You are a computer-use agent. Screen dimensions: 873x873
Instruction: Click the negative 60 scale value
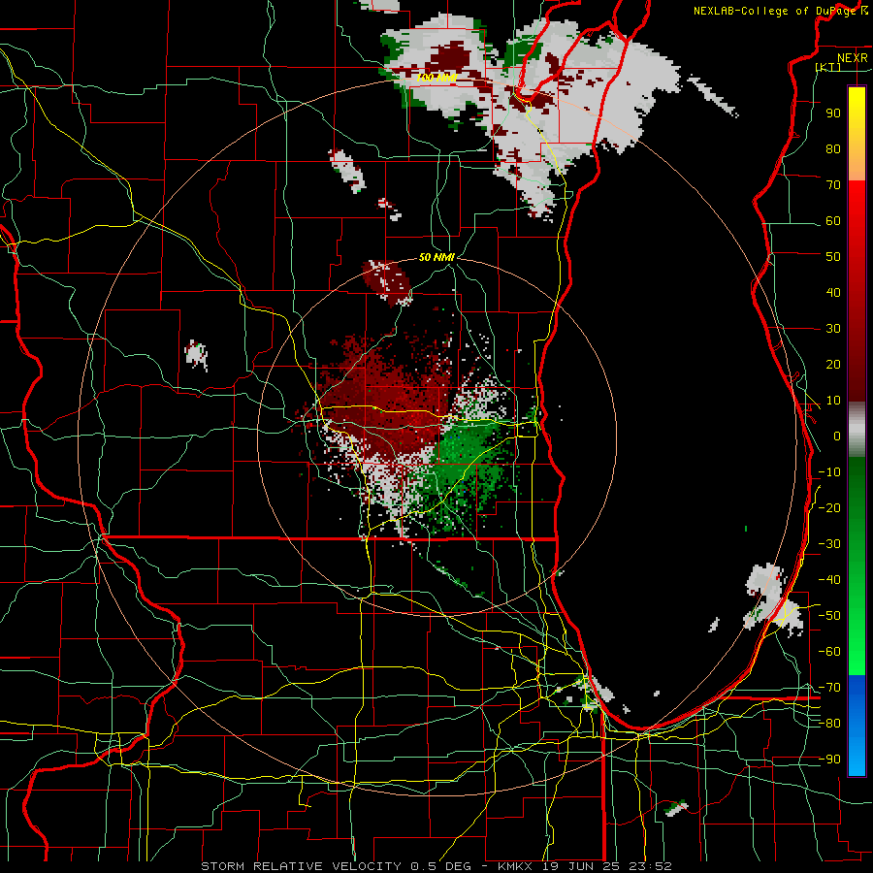829,652
